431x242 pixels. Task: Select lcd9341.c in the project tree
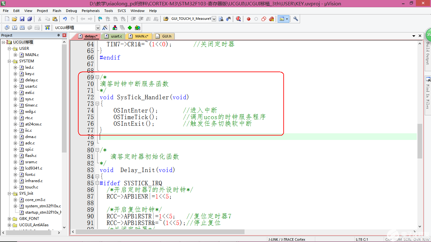coord(34,168)
